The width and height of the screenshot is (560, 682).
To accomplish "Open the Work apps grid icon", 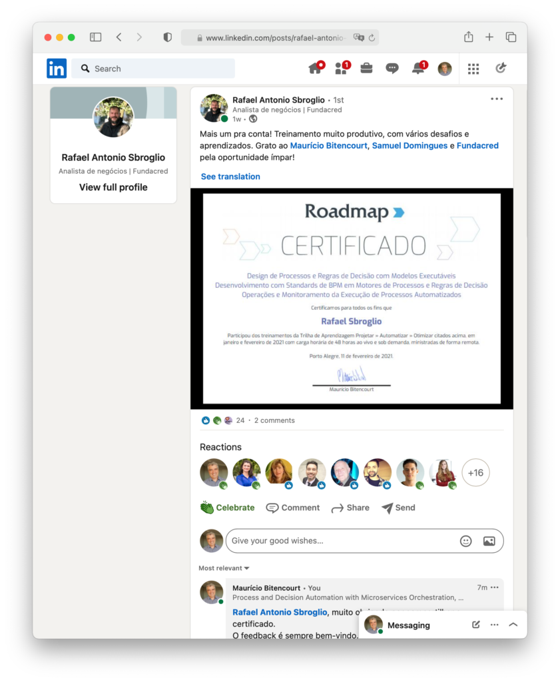I will pyautogui.click(x=473, y=69).
